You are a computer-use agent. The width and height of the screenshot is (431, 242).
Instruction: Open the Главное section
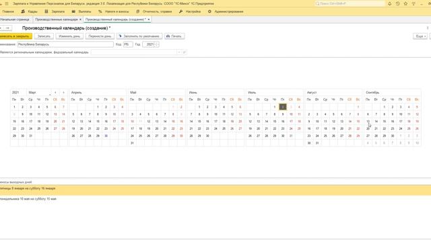8,11
